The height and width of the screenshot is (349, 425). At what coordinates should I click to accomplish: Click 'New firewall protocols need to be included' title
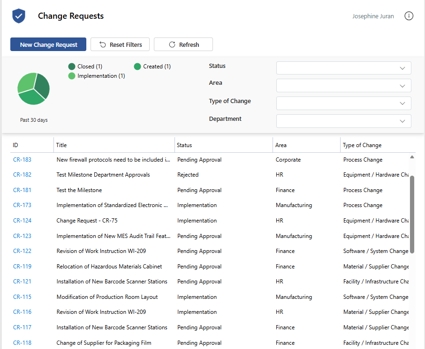[x=114, y=160]
